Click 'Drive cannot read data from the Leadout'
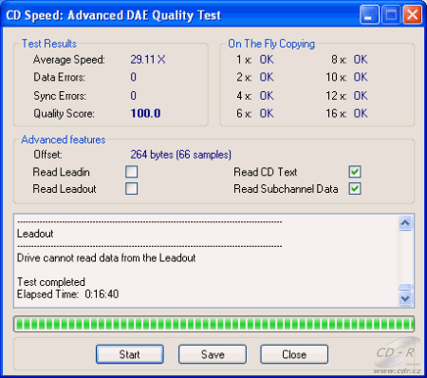The height and width of the screenshot is (378, 427). pyautogui.click(x=106, y=257)
